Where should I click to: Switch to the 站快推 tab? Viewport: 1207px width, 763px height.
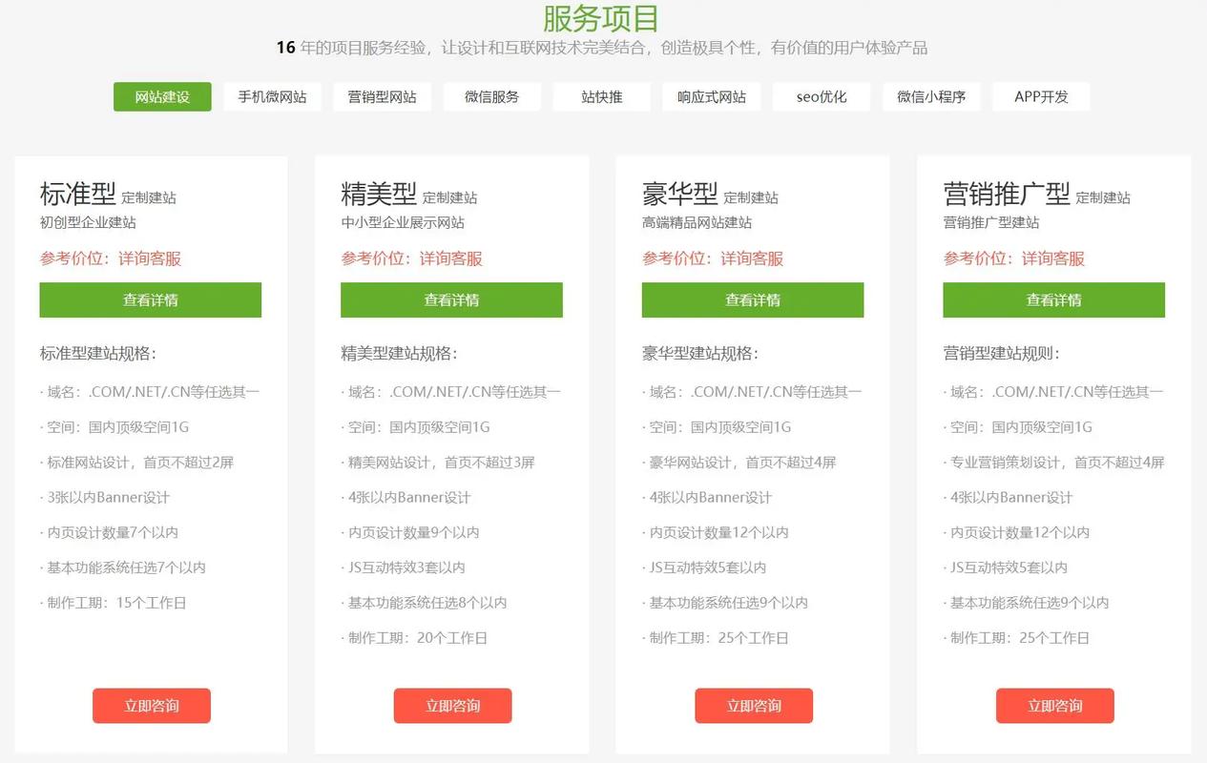click(x=601, y=96)
